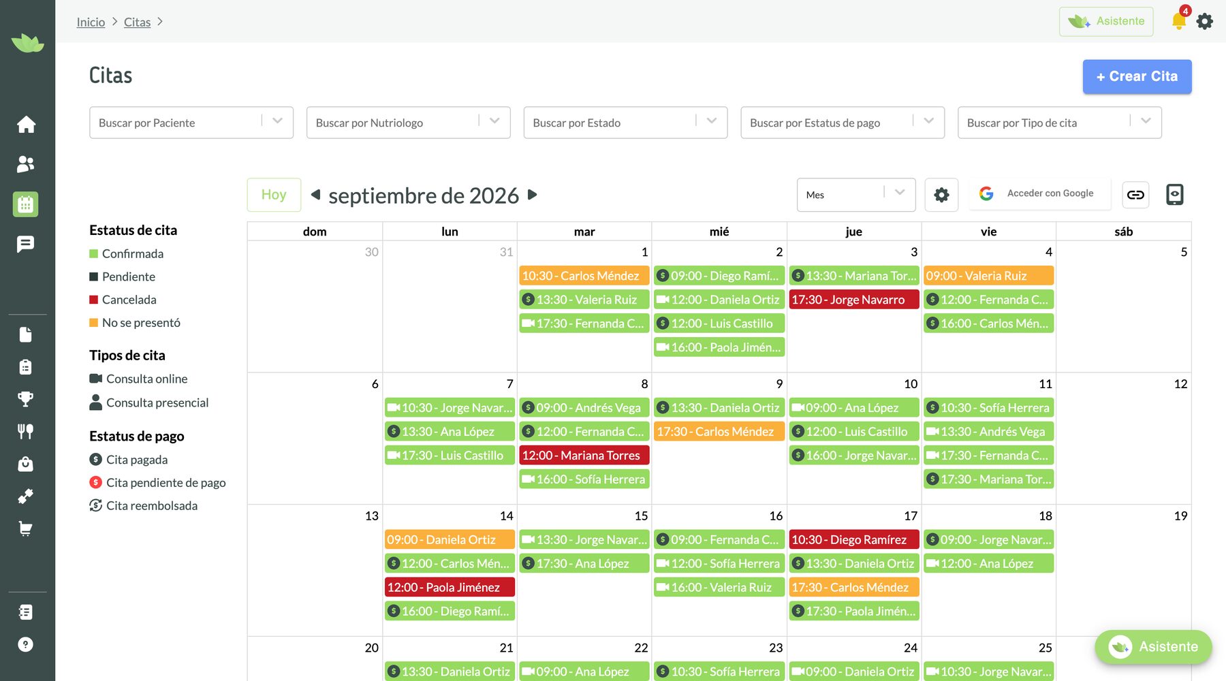Open the Buscar por Estado dropdown
The height and width of the screenshot is (681, 1226).
[625, 123]
